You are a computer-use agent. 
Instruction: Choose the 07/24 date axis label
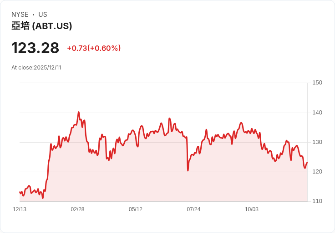193,209
